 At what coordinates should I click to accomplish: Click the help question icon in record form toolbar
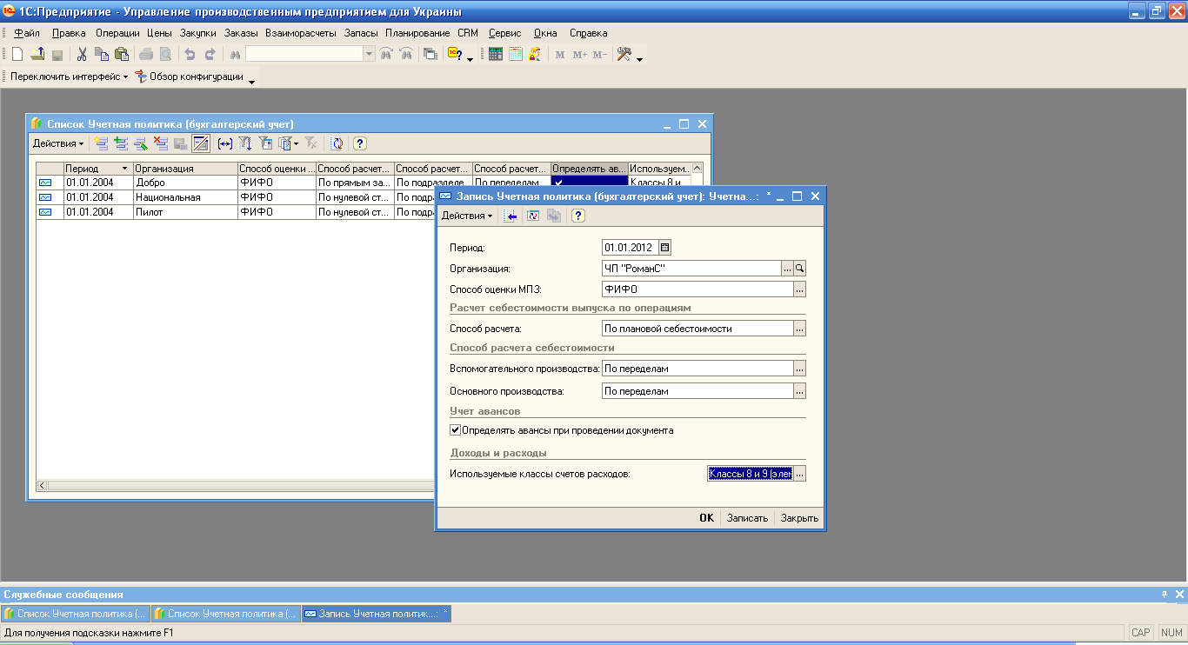pos(577,216)
